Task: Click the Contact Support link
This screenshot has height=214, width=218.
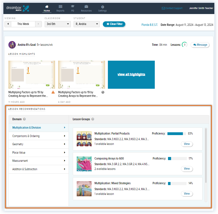Action: tap(172, 8)
